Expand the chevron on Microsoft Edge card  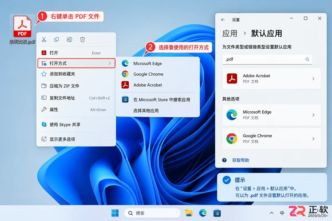pyautogui.click(x=313, y=115)
